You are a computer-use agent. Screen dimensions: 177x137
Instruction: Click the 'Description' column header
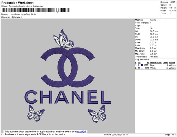pos(156,63)
